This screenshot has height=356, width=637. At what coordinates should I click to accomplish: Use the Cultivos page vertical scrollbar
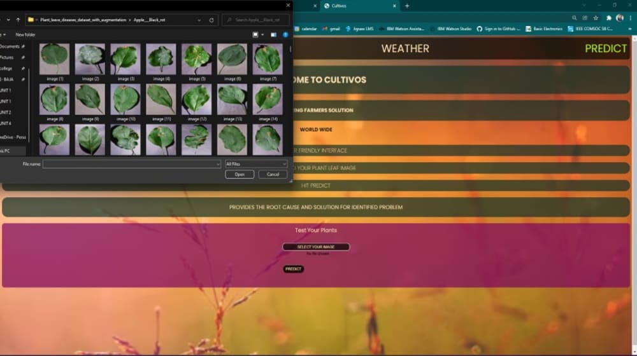click(634, 195)
